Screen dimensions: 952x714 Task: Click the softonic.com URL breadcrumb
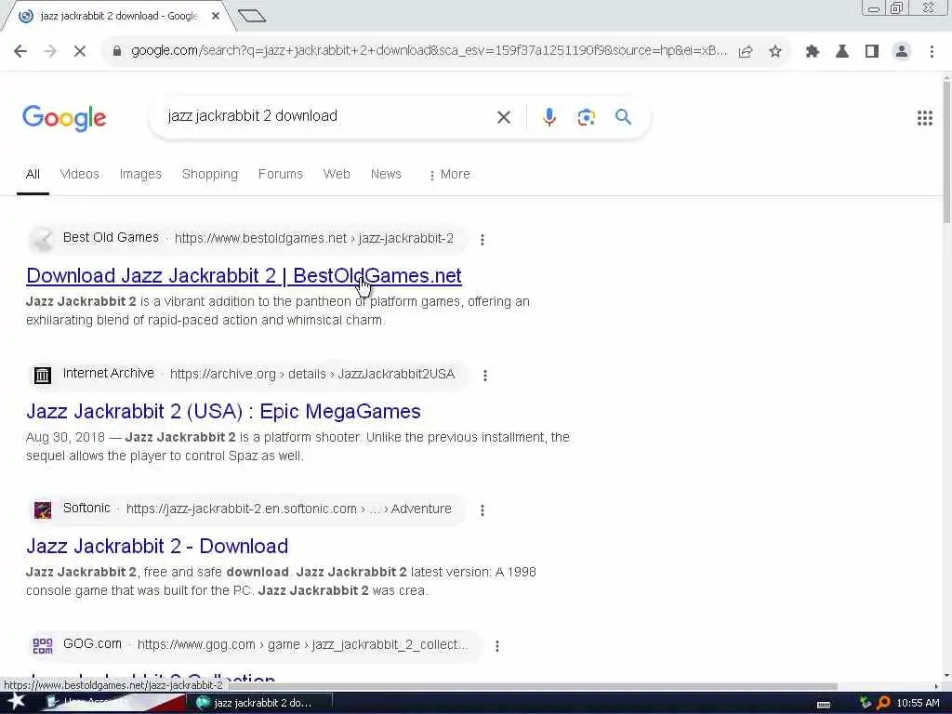click(x=288, y=509)
